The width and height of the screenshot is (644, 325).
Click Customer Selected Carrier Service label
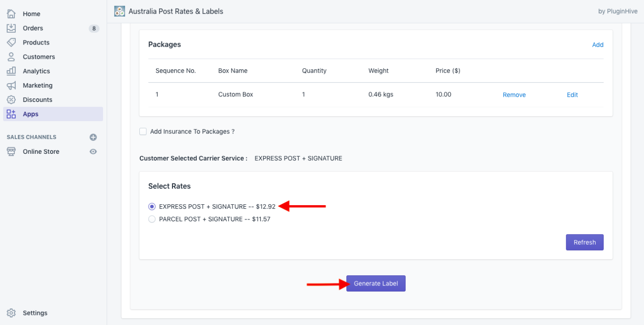click(193, 158)
